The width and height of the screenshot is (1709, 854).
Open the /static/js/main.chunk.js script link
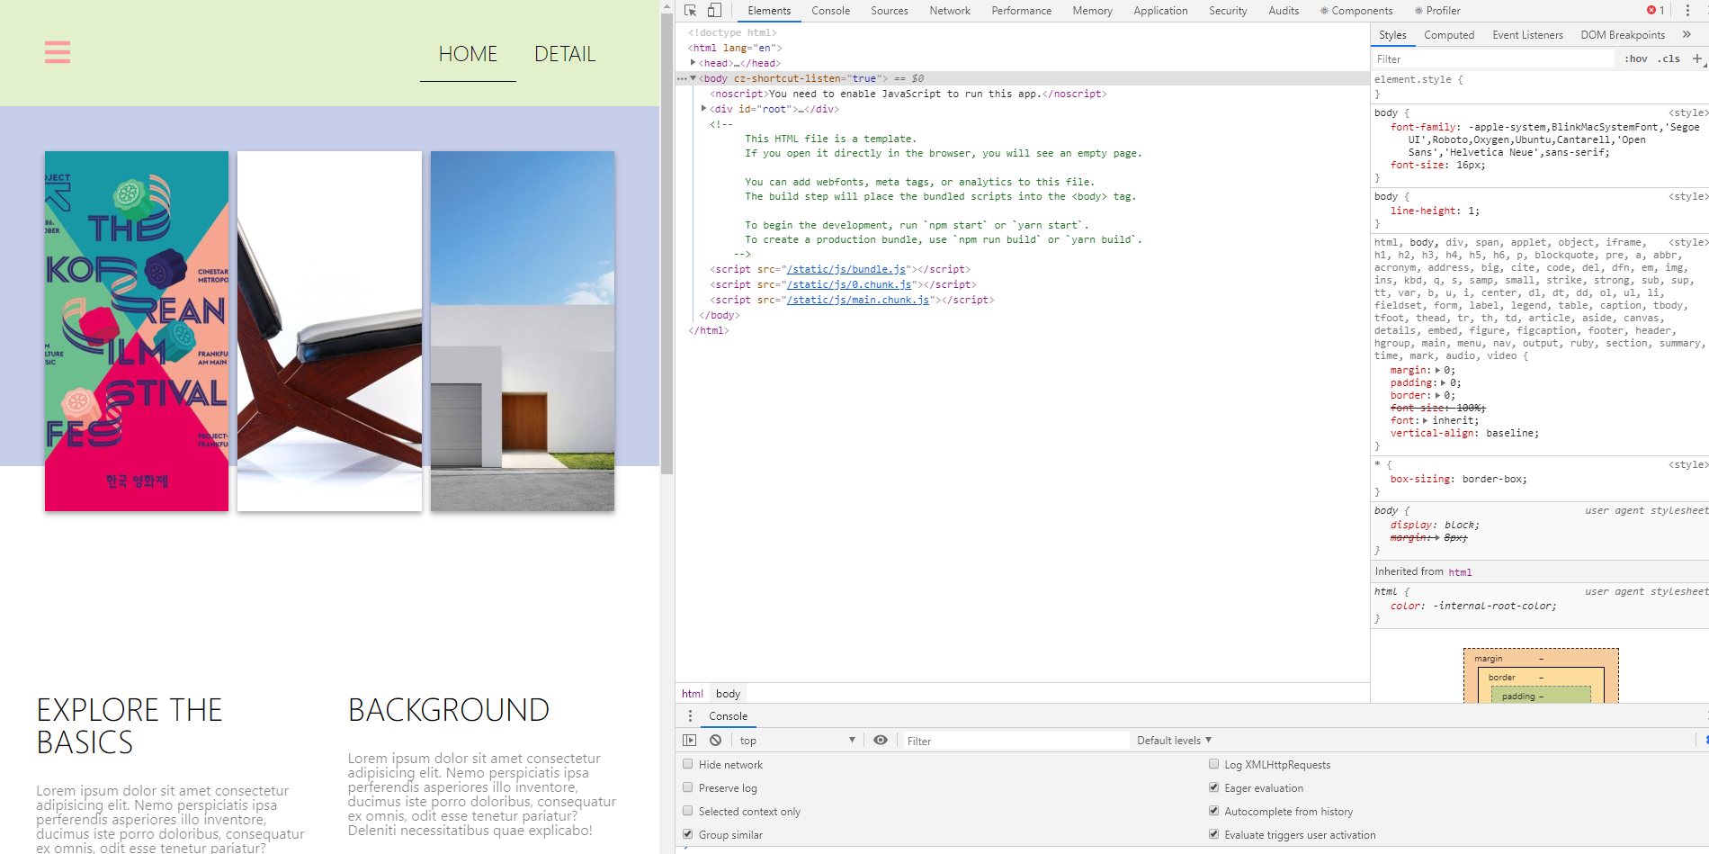click(x=858, y=300)
